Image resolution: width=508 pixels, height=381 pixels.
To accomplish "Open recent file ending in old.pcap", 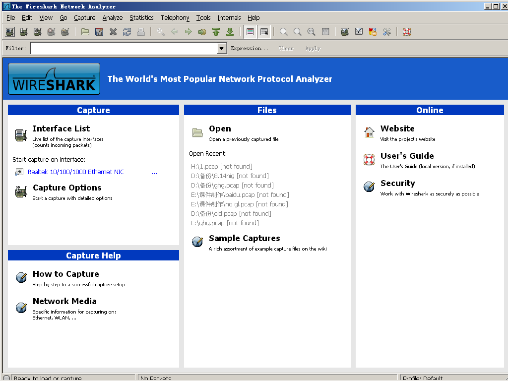I will click(231, 214).
